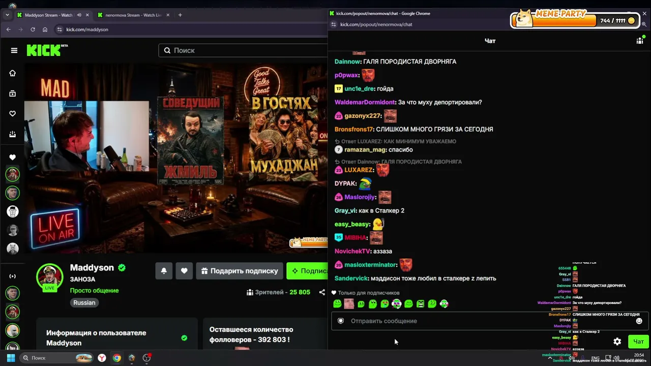
Task: Open ramazan_mag's username in chat list
Action: click(365, 150)
